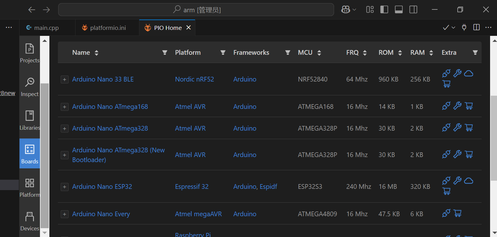The image size is (497, 237).
Task: Select the PIO Home tab
Action: click(167, 28)
